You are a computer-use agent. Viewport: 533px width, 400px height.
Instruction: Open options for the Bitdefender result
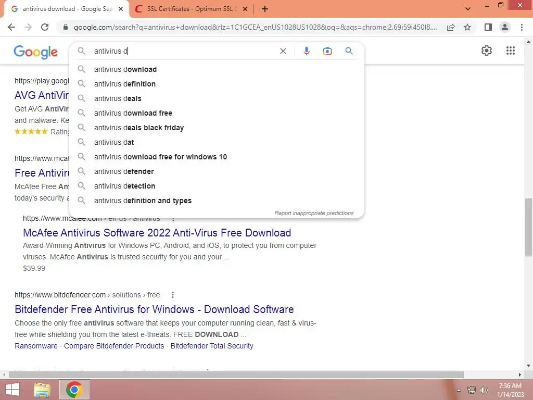(x=173, y=295)
